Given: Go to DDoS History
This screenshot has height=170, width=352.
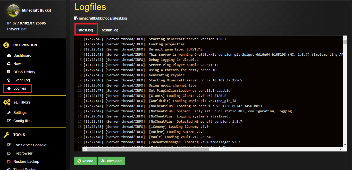Looking at the screenshot, I should [x=24, y=72].
